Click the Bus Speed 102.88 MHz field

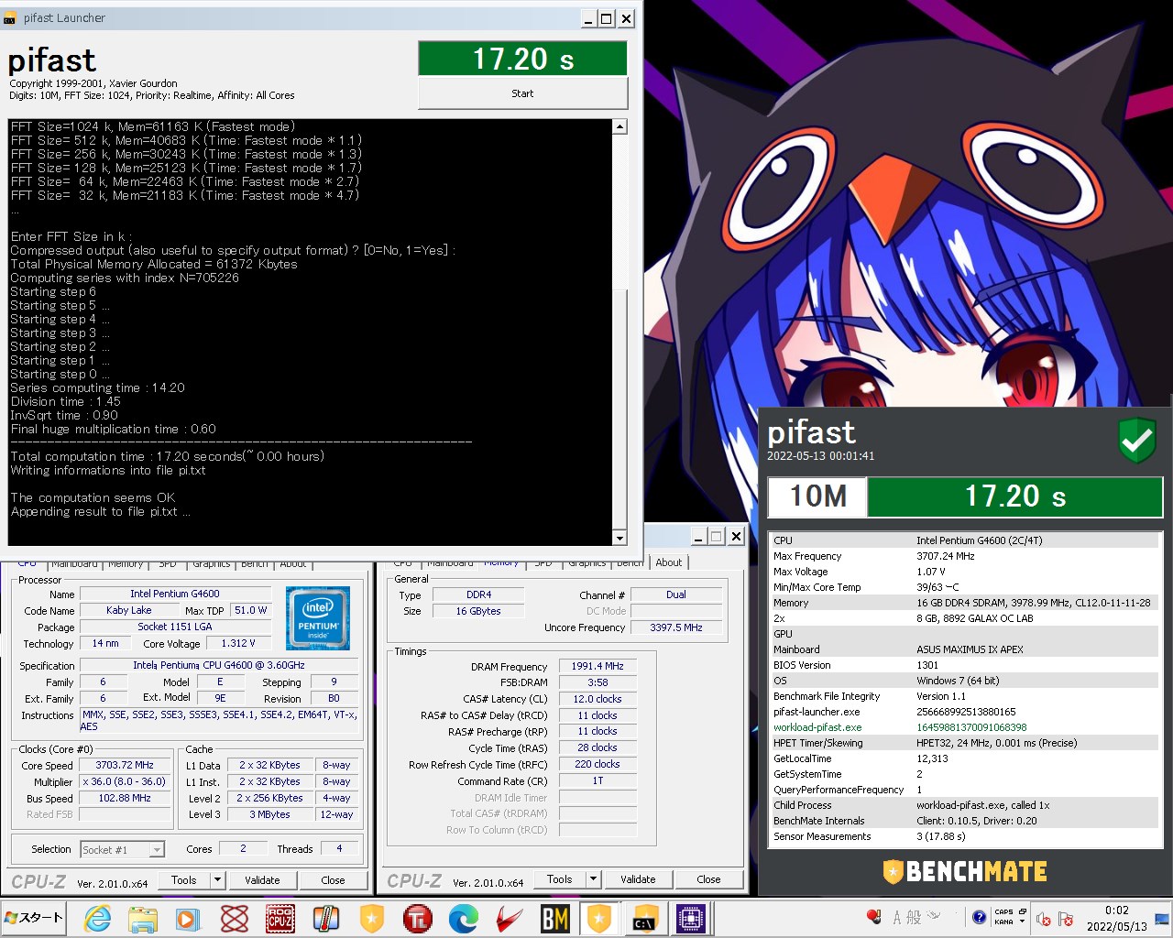point(125,799)
